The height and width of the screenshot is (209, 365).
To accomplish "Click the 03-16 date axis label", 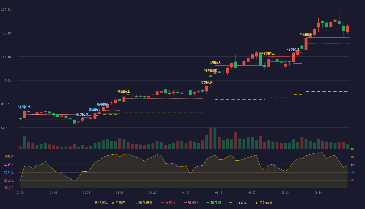I will point(53,193).
